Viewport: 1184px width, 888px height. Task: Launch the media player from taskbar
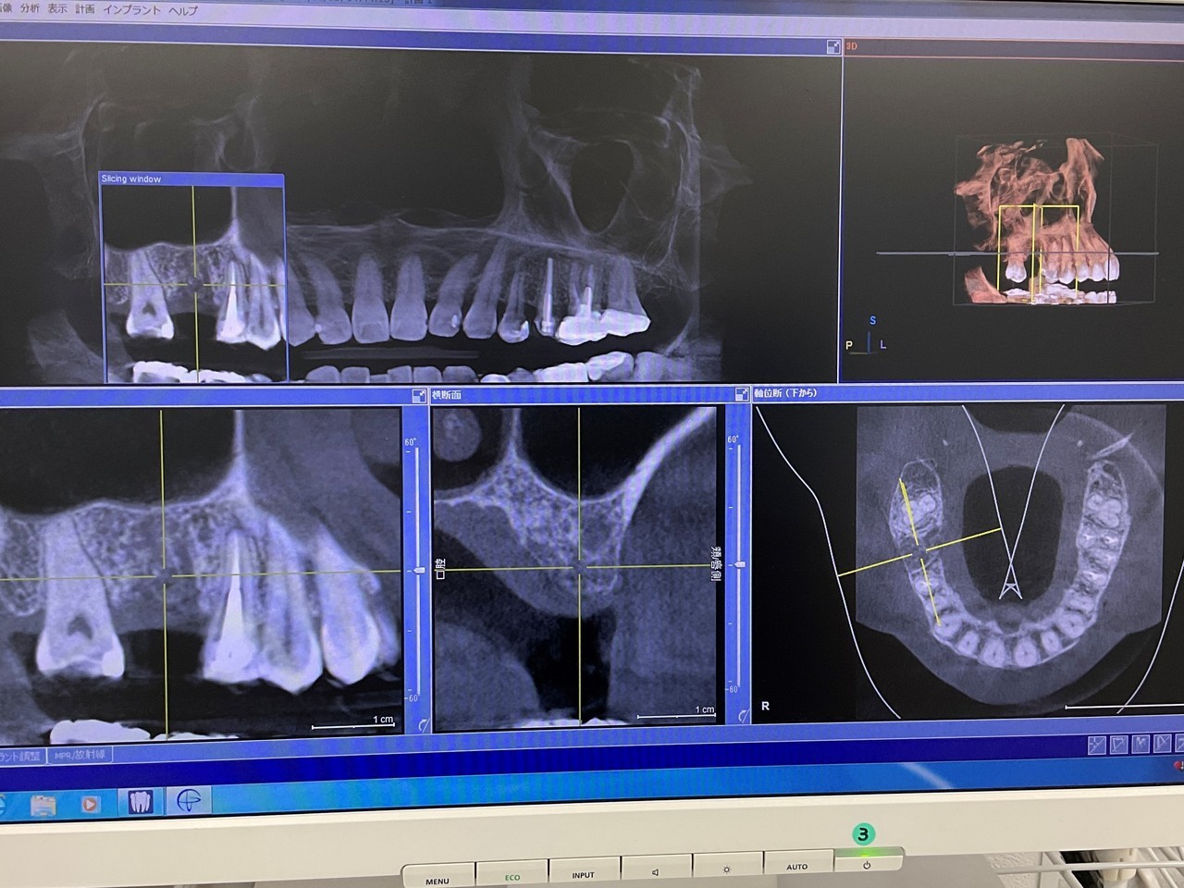[91, 803]
